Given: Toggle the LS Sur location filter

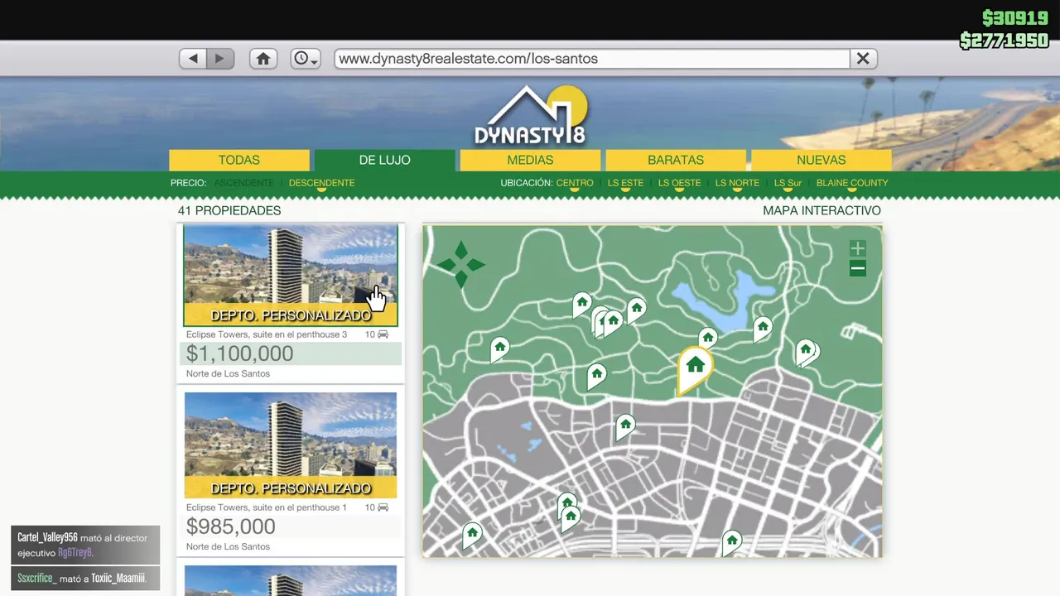Looking at the screenshot, I should (788, 183).
